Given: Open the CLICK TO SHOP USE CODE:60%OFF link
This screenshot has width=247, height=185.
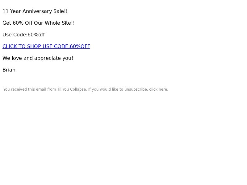Looking at the screenshot, I should pyautogui.click(x=46, y=47).
